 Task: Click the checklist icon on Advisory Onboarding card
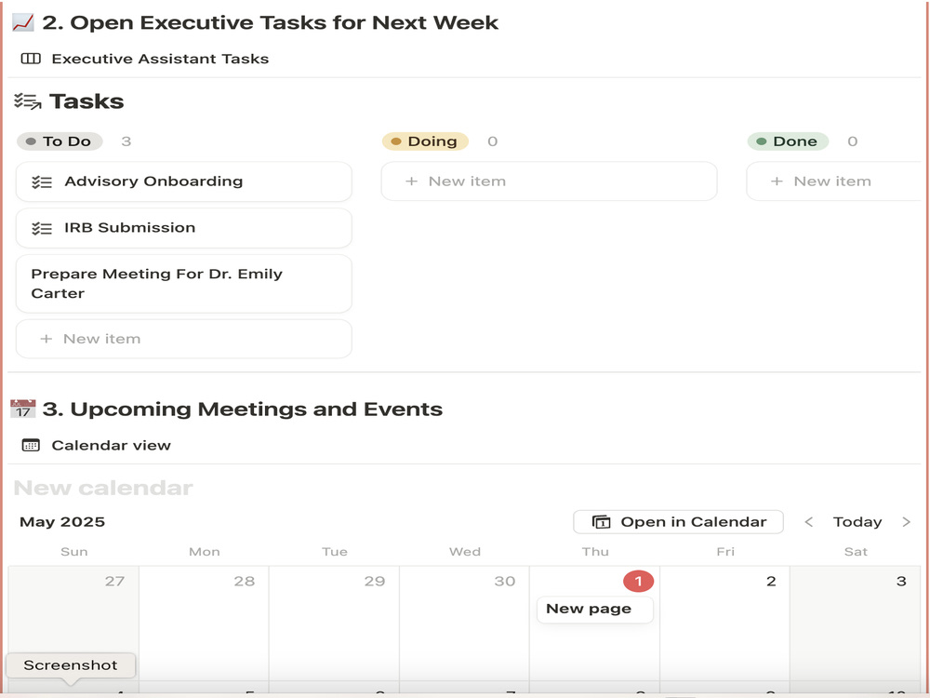pyautogui.click(x=42, y=181)
